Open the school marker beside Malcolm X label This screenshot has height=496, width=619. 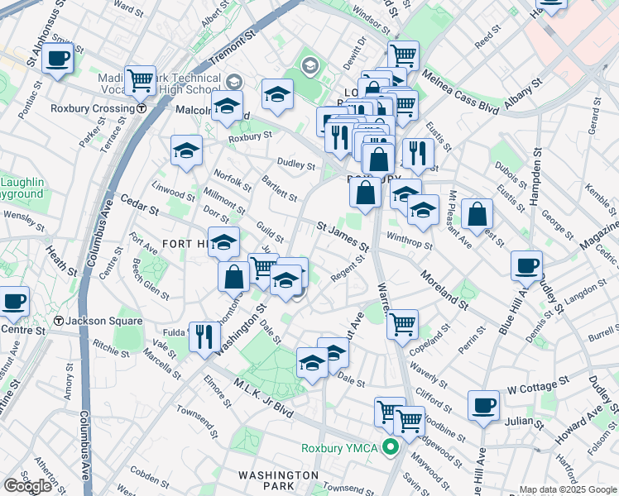pyautogui.click(x=227, y=107)
